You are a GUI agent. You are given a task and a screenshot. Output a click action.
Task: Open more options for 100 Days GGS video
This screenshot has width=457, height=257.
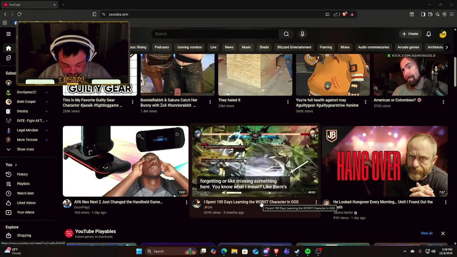(316, 202)
